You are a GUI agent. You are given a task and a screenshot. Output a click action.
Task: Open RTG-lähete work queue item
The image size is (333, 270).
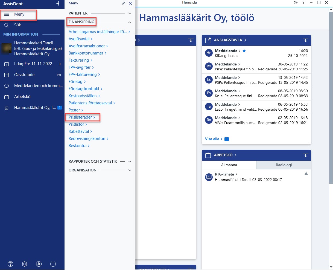256,177
